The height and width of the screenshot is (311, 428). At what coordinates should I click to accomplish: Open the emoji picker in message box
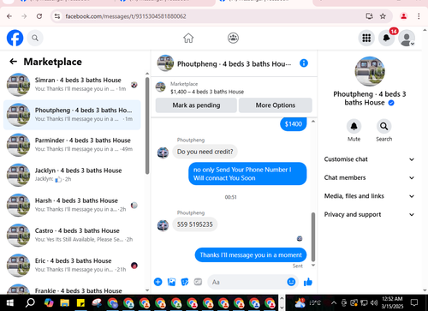click(x=291, y=282)
